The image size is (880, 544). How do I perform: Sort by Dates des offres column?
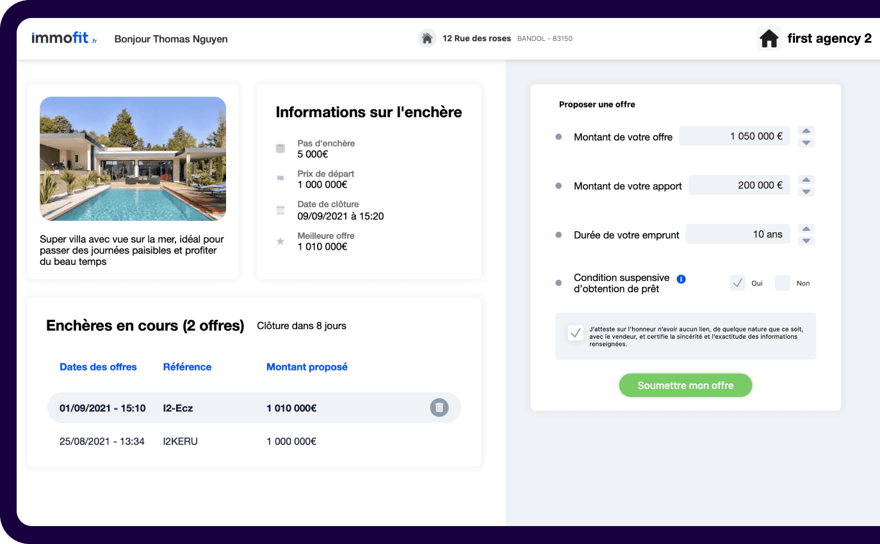click(98, 367)
